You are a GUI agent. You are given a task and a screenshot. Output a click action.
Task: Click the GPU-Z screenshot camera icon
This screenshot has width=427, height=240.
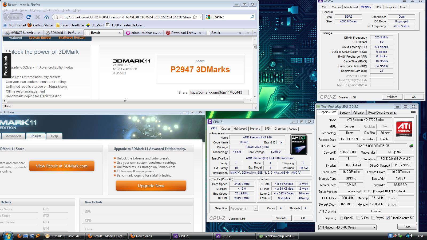(x=413, y=112)
